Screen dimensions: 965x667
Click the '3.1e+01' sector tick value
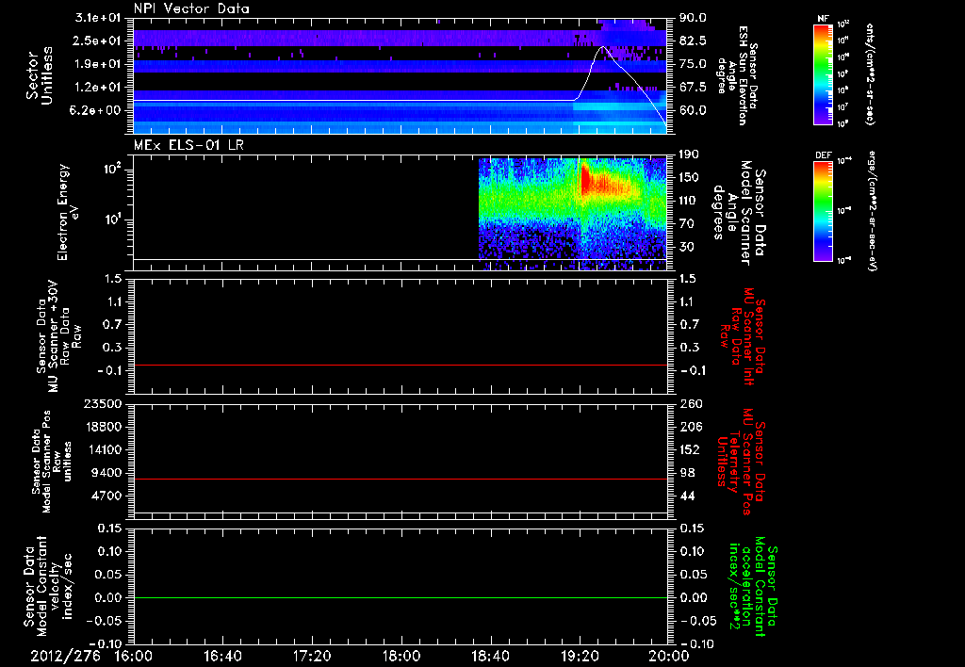pos(98,18)
